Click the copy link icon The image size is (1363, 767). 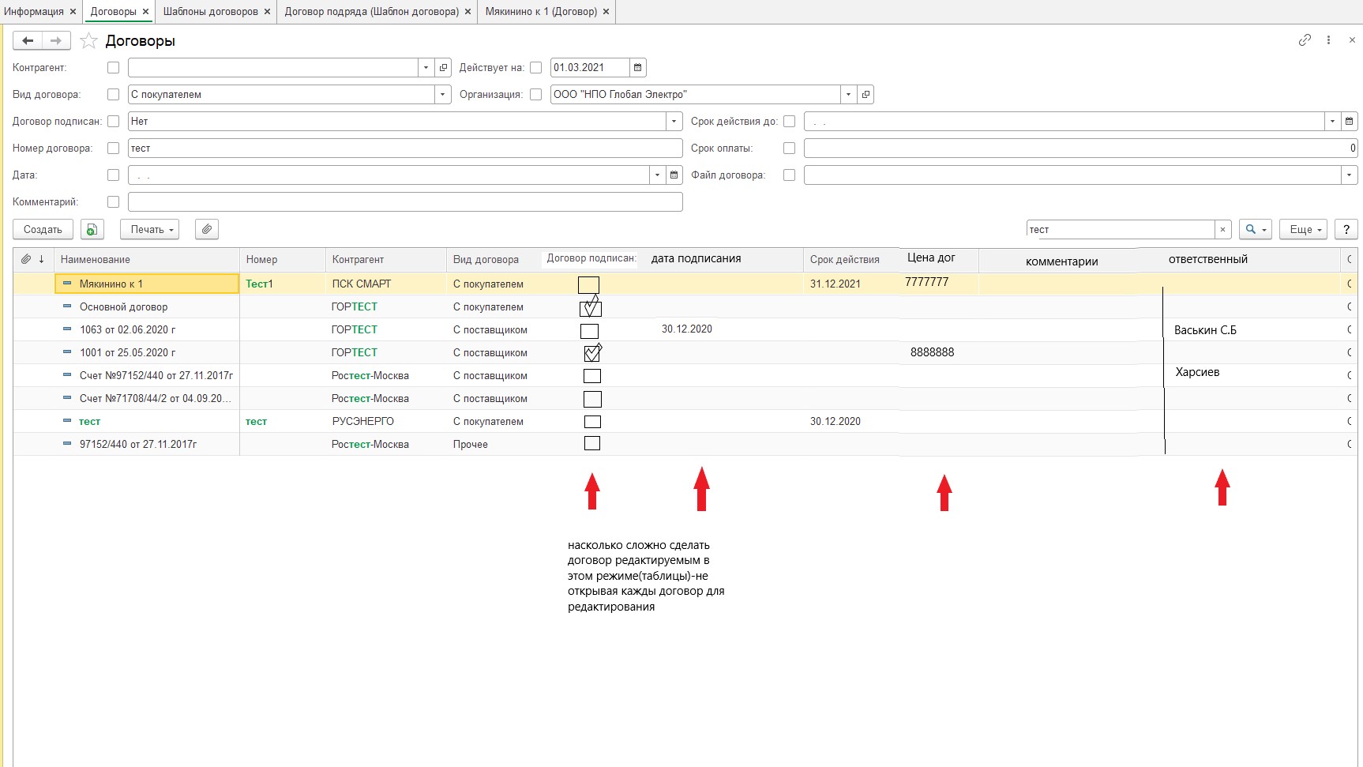click(1305, 40)
